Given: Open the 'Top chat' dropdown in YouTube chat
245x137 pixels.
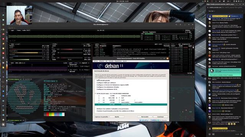Looking at the screenshot, I should [212, 11].
